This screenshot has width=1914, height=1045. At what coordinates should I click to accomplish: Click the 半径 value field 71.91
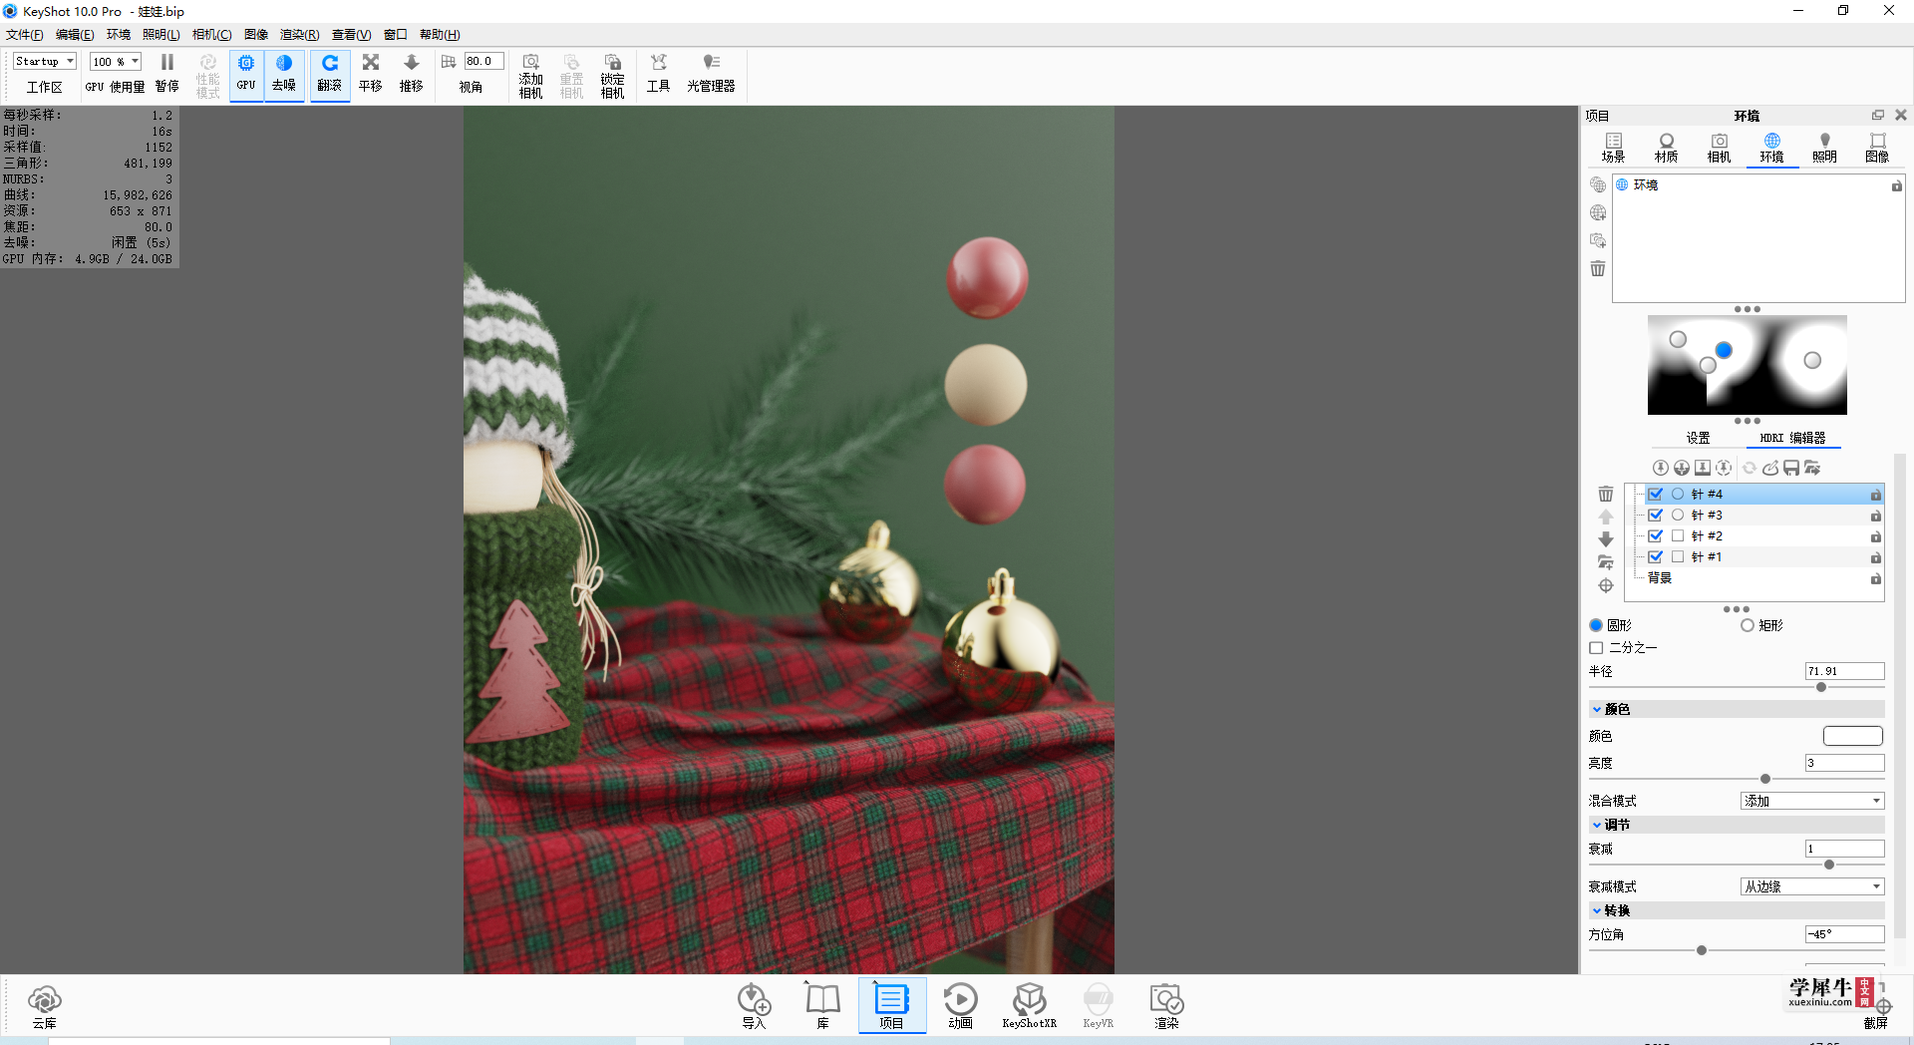[x=1845, y=672]
